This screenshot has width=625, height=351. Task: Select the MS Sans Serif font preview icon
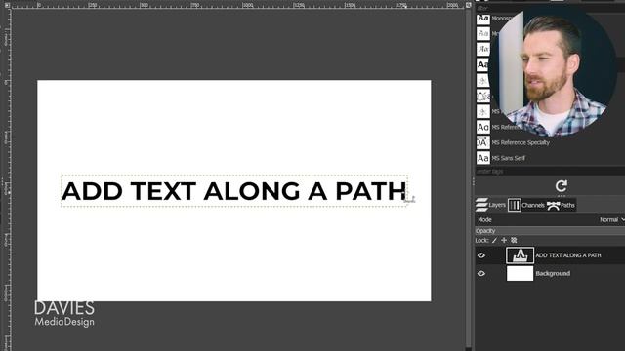coord(482,158)
